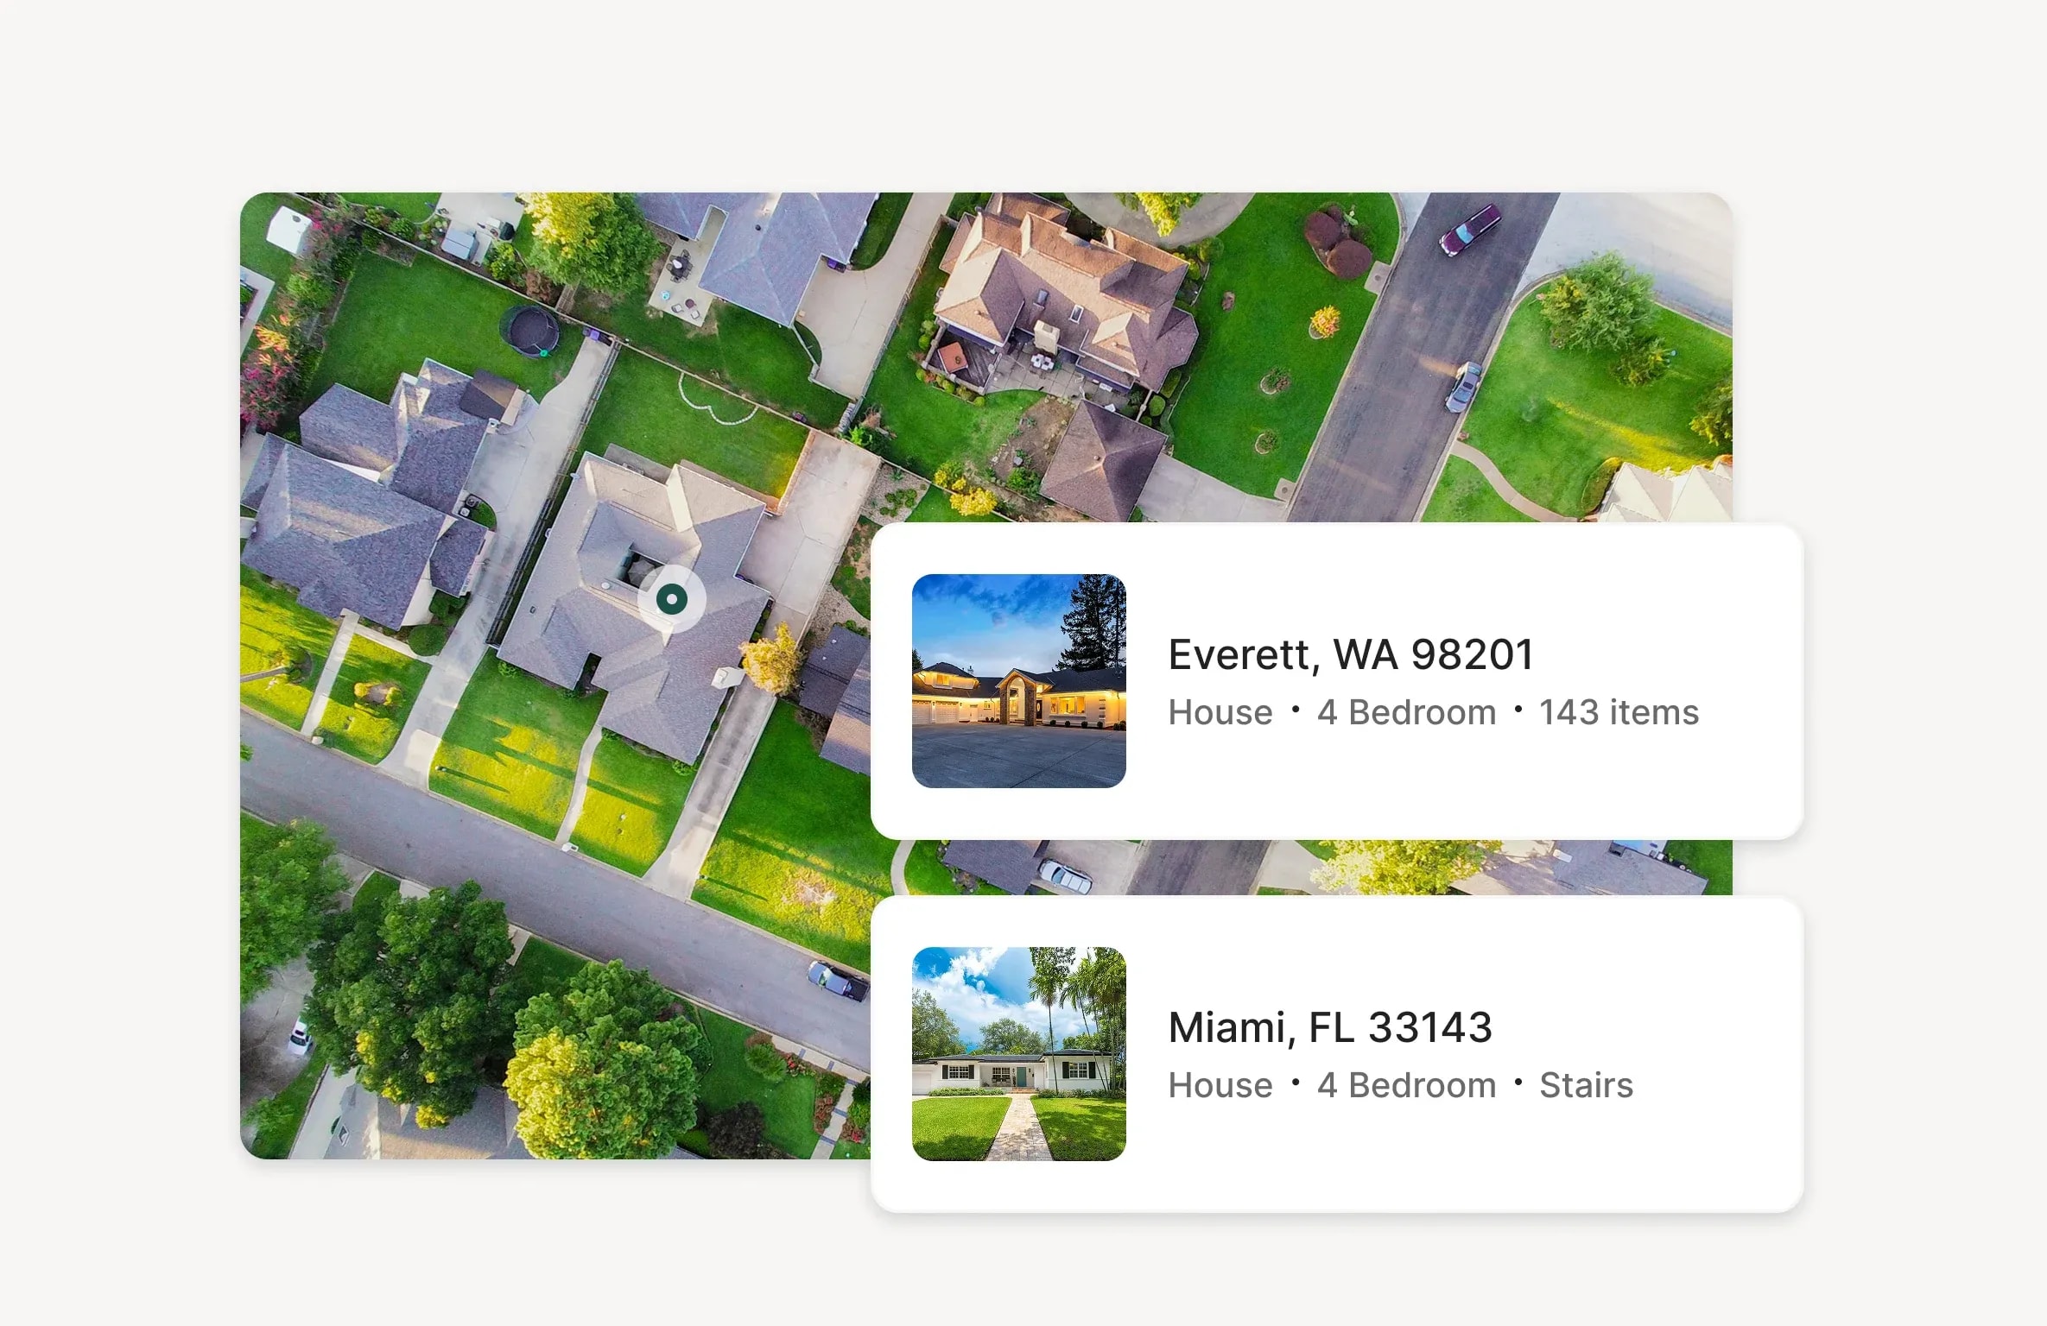Click 4 Bedroom on the Miami card
Screen dimensions: 2047x1326
[1406, 1085]
